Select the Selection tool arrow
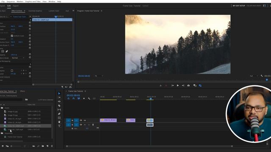The image size is (271, 152). pyautogui.click(x=59, y=93)
